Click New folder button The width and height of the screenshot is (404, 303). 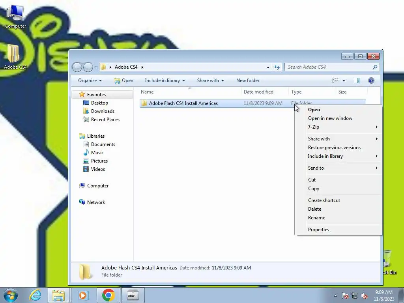coord(248,80)
